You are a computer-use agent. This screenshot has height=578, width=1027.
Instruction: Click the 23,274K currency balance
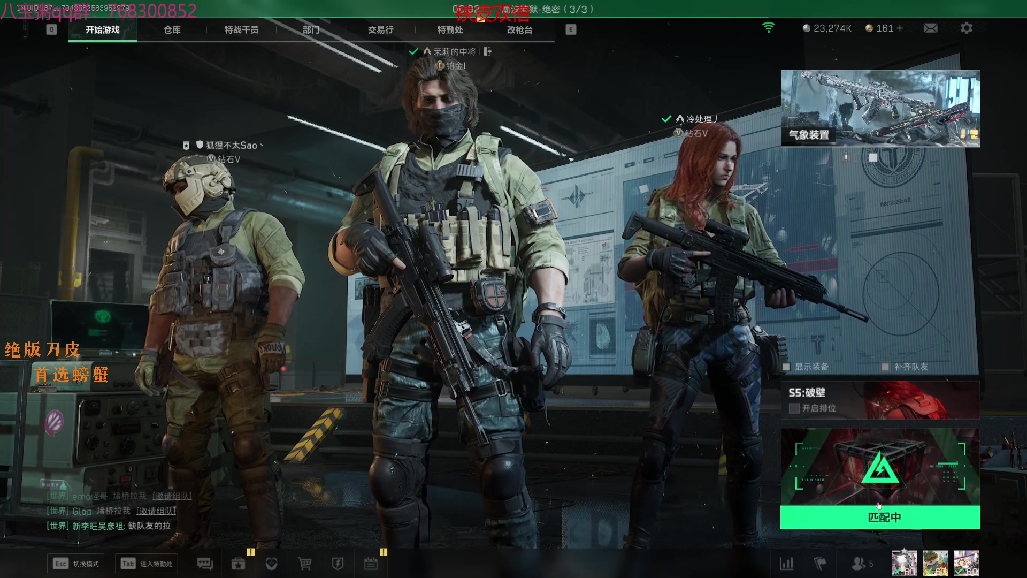pyautogui.click(x=827, y=28)
